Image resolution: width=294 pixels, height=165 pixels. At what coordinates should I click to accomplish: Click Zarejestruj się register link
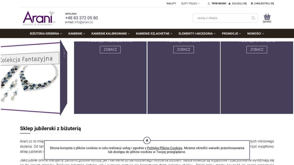point(262,4)
